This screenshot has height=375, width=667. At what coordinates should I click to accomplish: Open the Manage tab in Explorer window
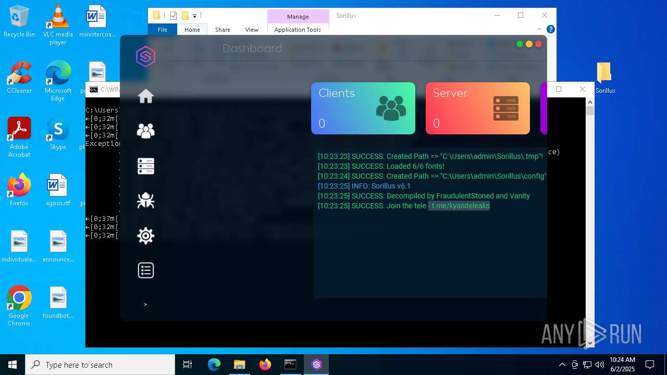click(x=298, y=17)
